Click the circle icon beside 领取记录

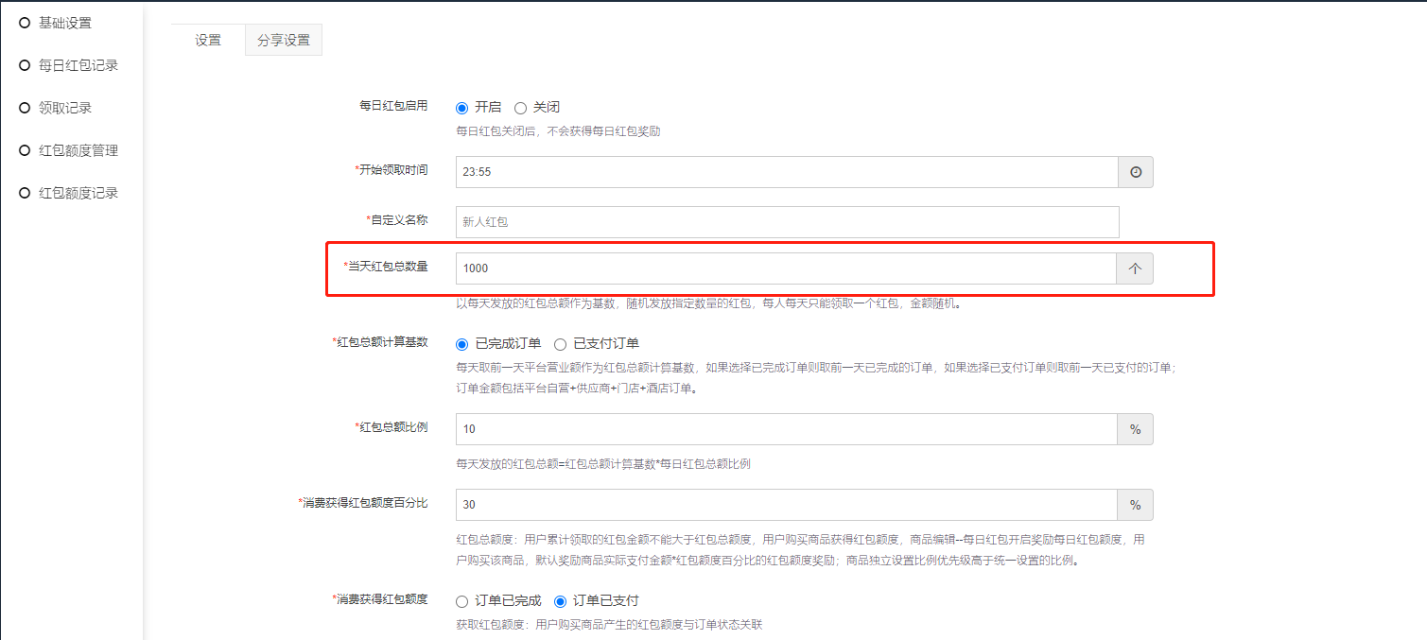pos(26,108)
